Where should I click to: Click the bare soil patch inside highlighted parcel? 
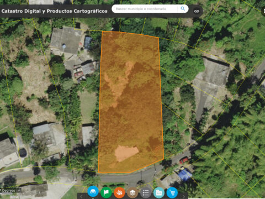coord(126,153)
